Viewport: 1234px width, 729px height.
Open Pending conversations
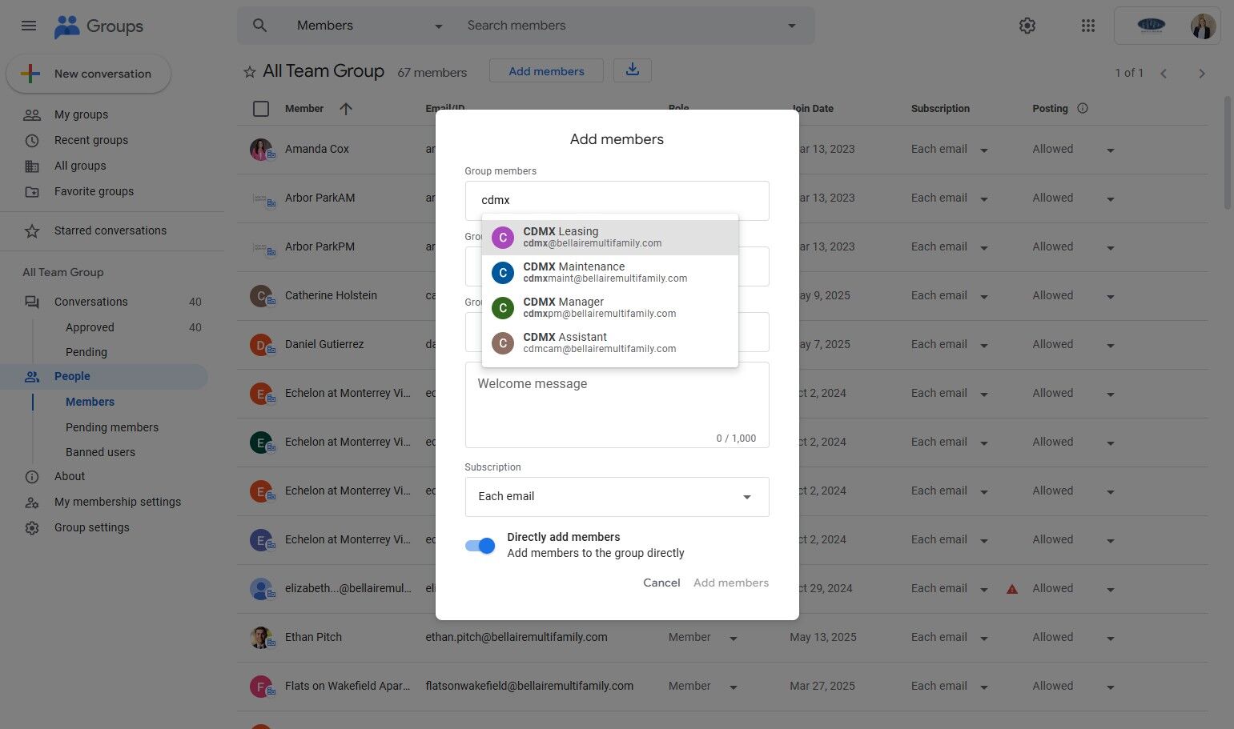tap(86, 352)
